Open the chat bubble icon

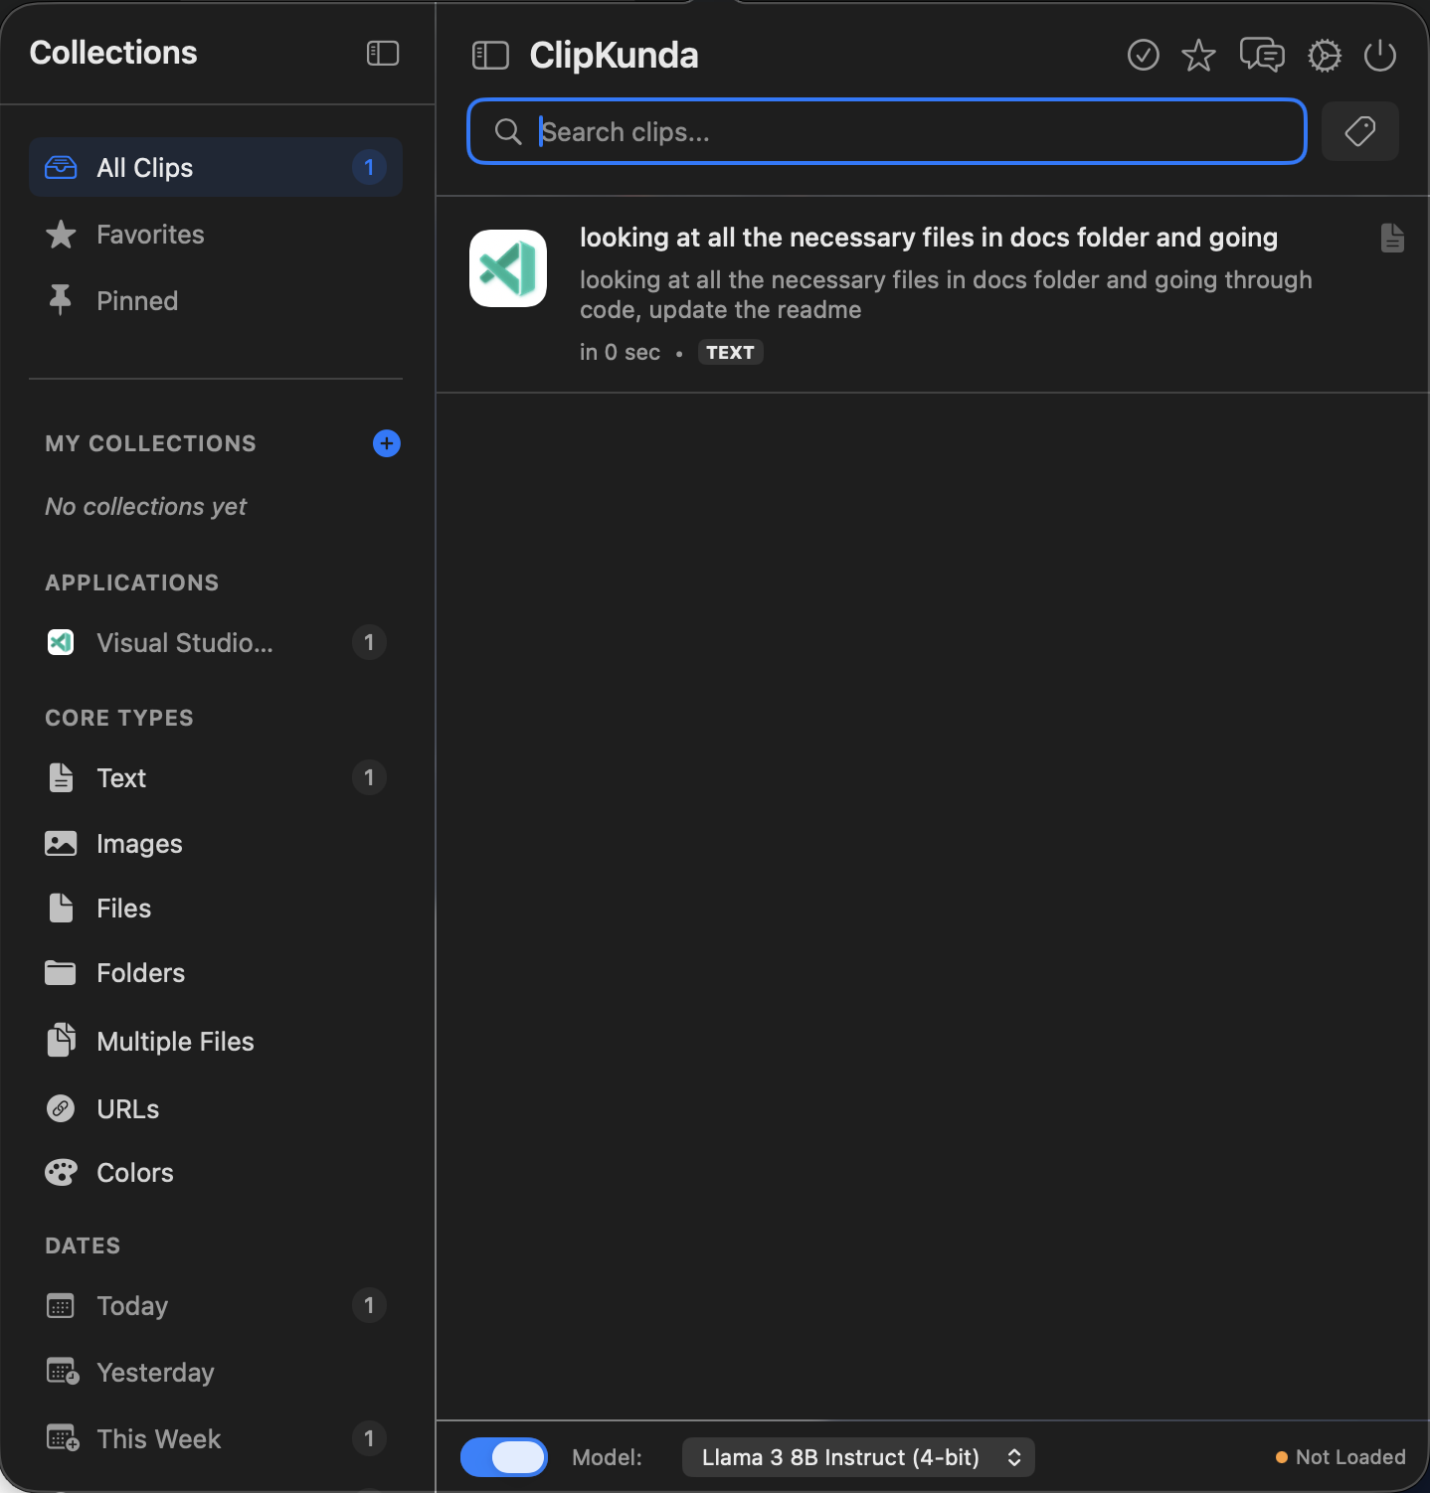(x=1261, y=55)
